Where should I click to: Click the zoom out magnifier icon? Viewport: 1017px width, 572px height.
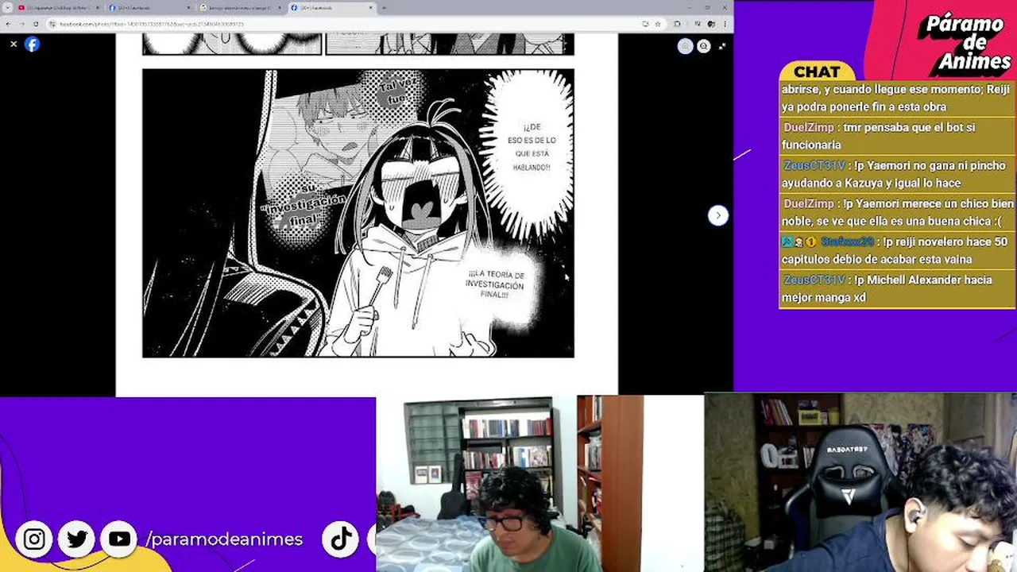(x=703, y=46)
